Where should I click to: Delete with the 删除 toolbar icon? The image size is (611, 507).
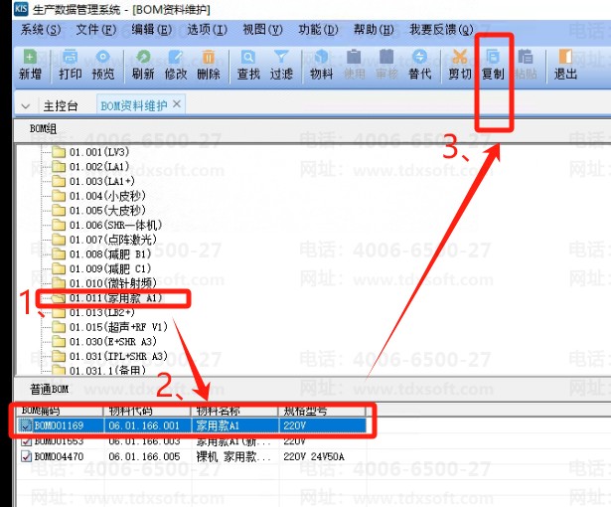point(209,65)
